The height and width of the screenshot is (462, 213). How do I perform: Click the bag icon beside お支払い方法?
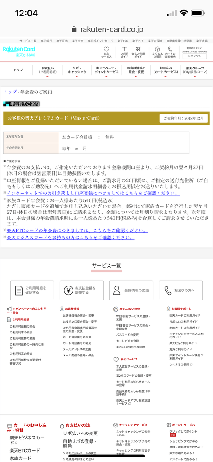(x=62, y=426)
